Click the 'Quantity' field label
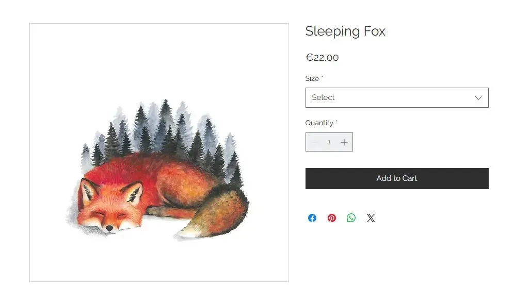Viewport: 530px width, 285px height. (319, 123)
